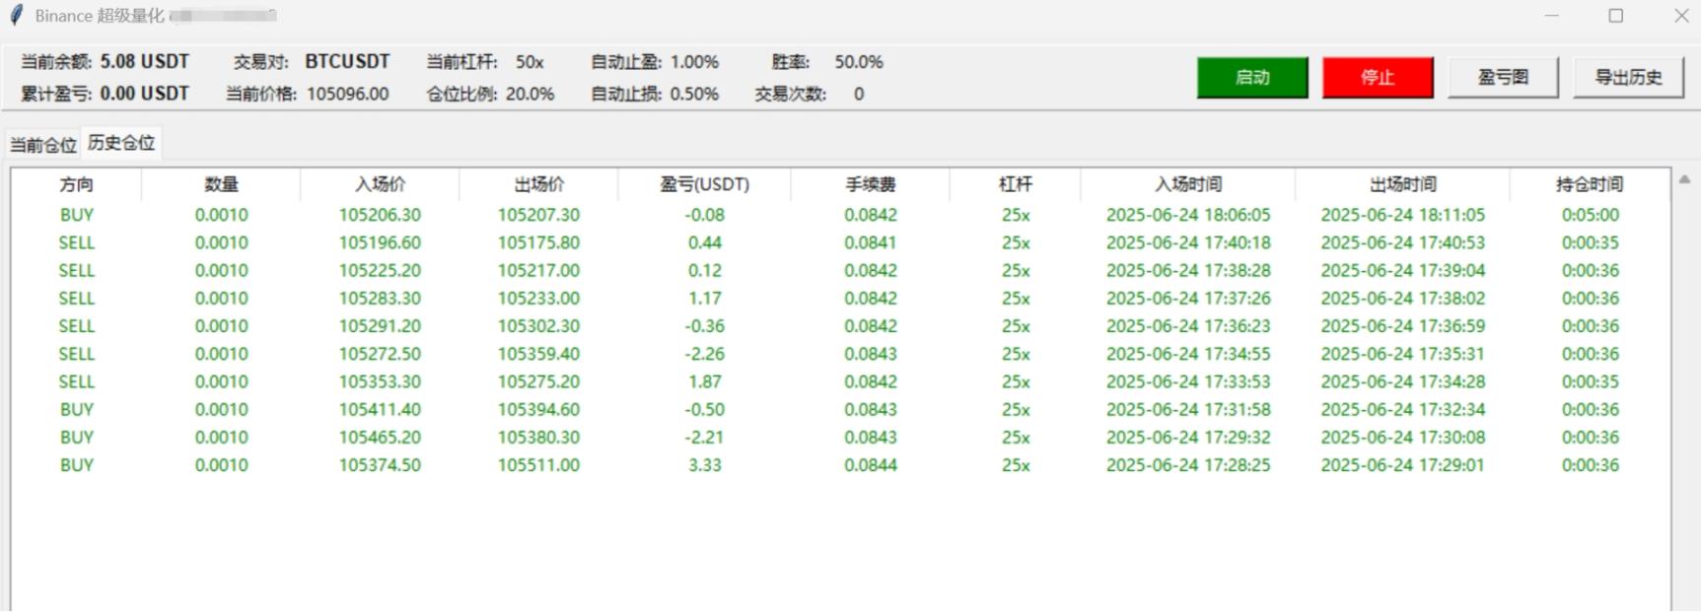
Task: Click the entry price 105283.30 cell
Action: pos(380,298)
